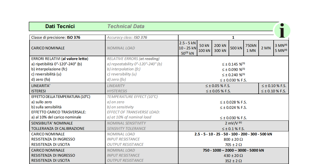This screenshot has height=164, width=311.
Task: Click the '≤ ± 0.090 %' value
Action: [233, 70]
